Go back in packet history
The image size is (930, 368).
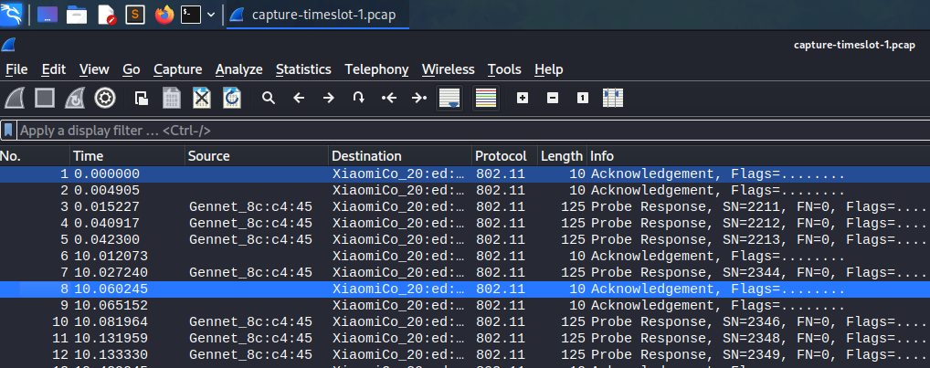point(299,98)
